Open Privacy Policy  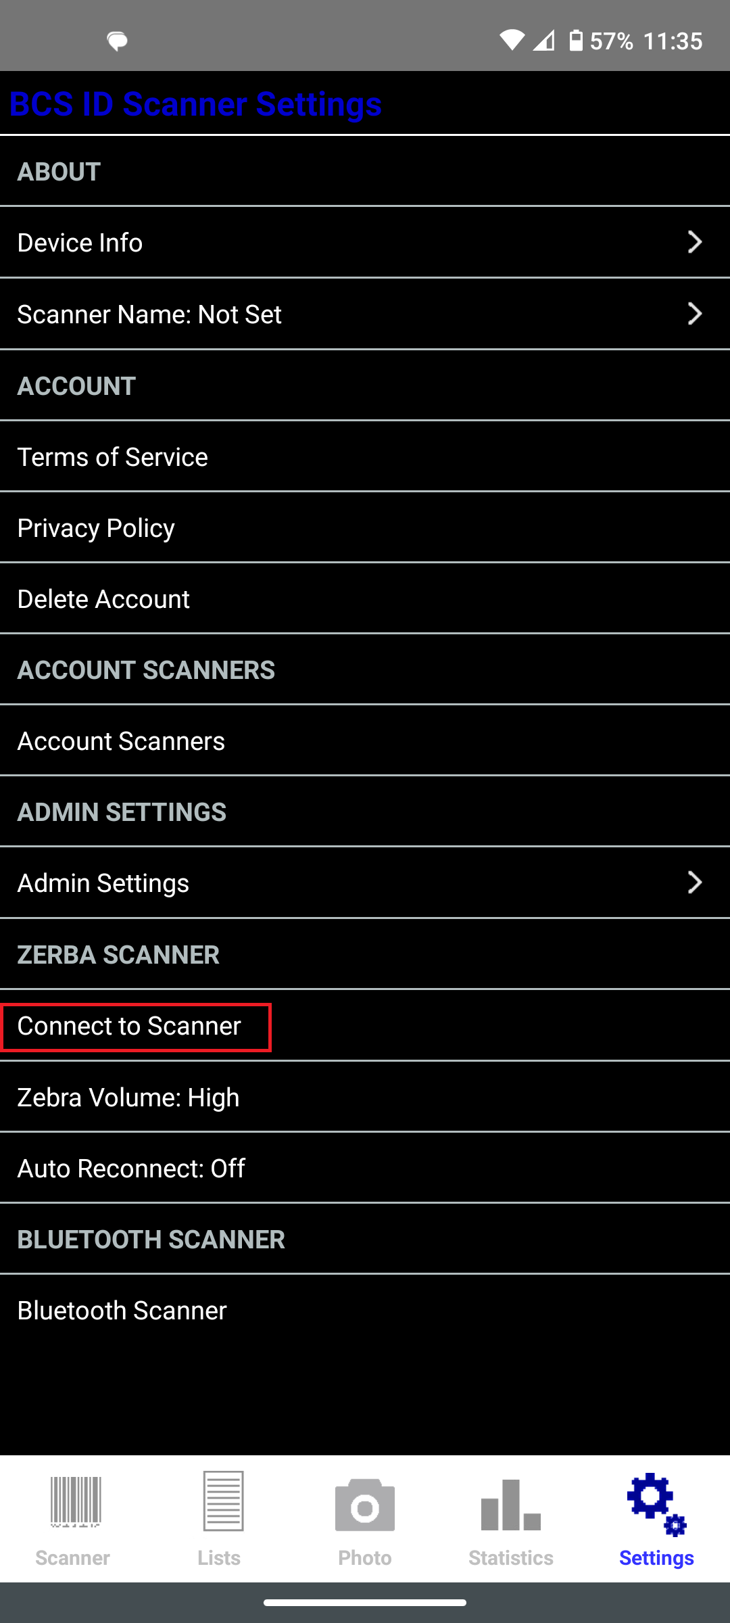click(365, 527)
